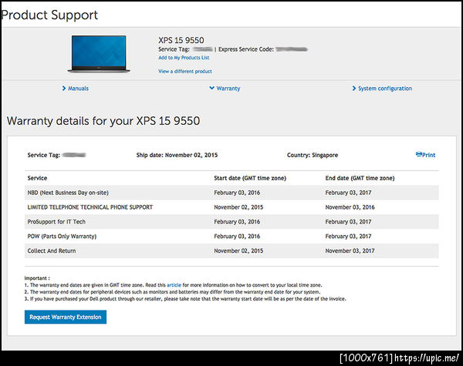This screenshot has height=366, width=463.
Task: Open the Manuals tab link
Action: (78, 89)
